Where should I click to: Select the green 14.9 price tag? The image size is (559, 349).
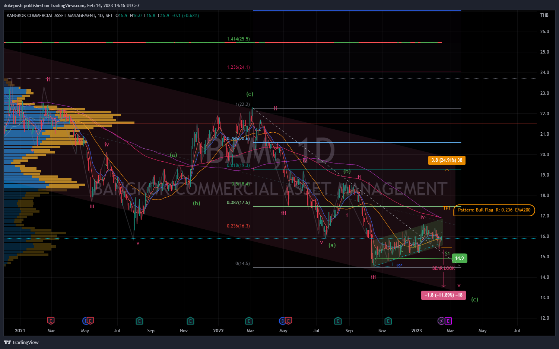pyautogui.click(x=460, y=258)
